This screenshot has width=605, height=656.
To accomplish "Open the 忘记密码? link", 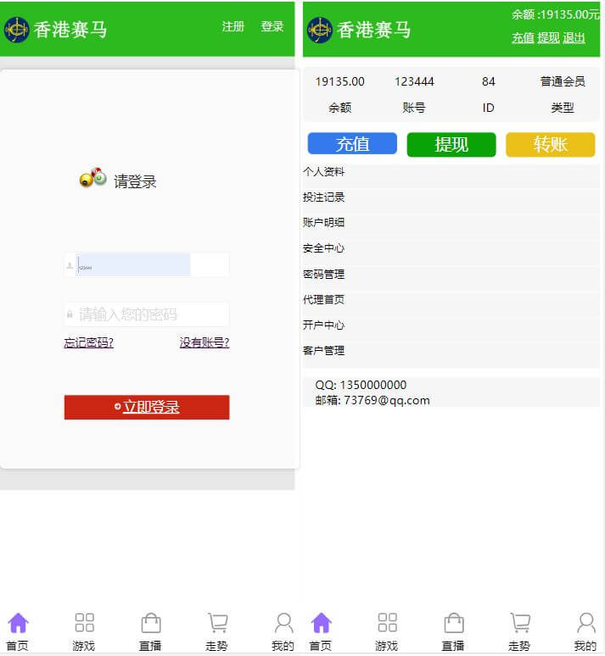I will [89, 342].
